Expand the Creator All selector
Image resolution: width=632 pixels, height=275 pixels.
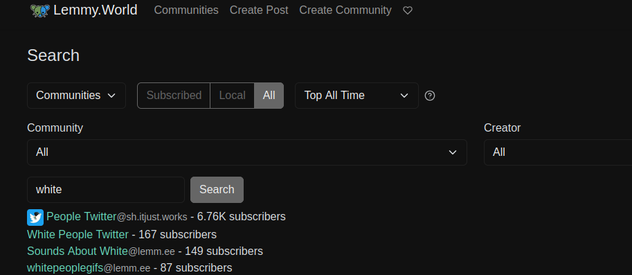[558, 152]
